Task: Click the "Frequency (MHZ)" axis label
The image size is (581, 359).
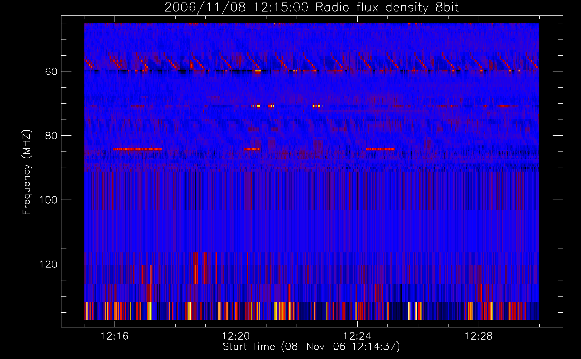Action: pos(27,172)
